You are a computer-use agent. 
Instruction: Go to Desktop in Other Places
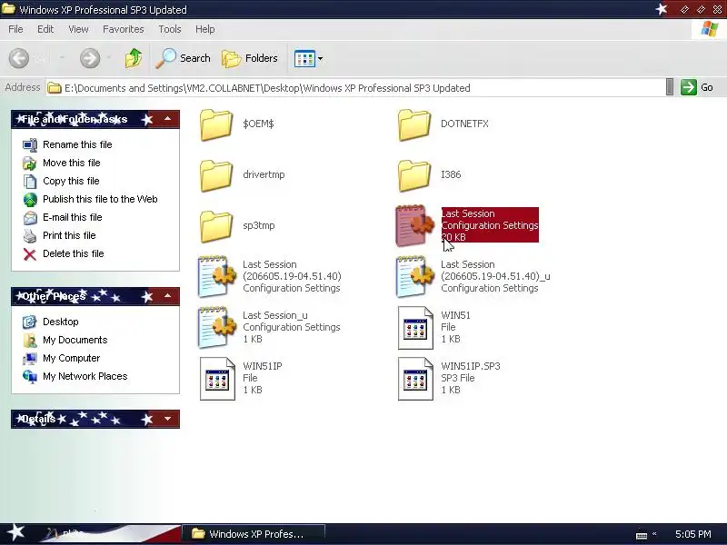(60, 322)
